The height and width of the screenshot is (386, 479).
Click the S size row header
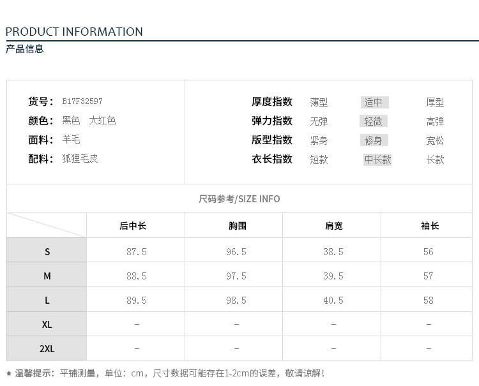[x=47, y=250]
